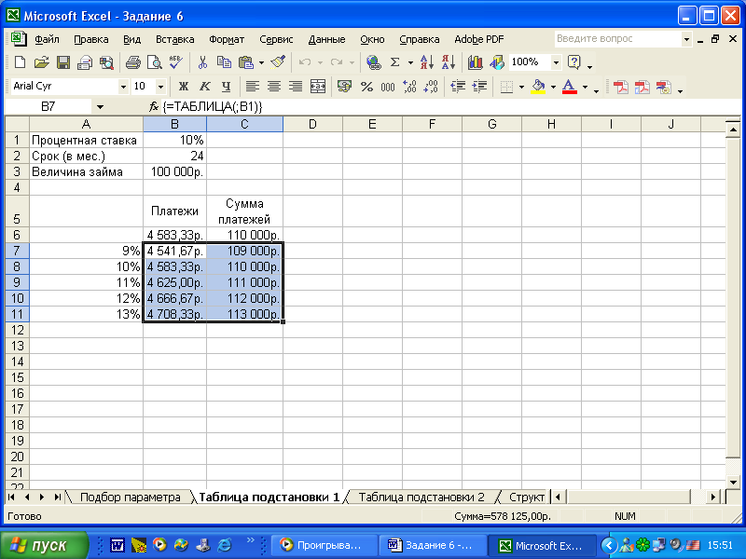Expand the Name Box dropdown arrow
This screenshot has height=559, width=746.
click(x=100, y=107)
